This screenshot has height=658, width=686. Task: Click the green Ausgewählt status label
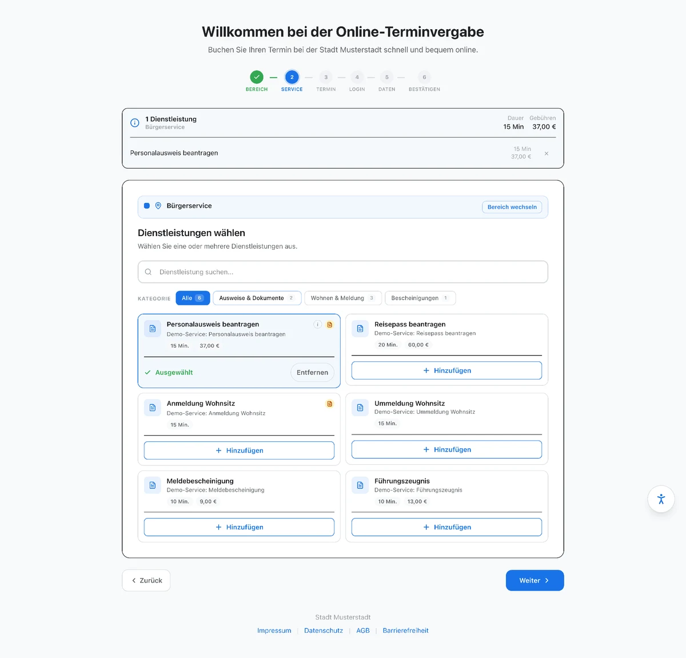click(x=169, y=373)
